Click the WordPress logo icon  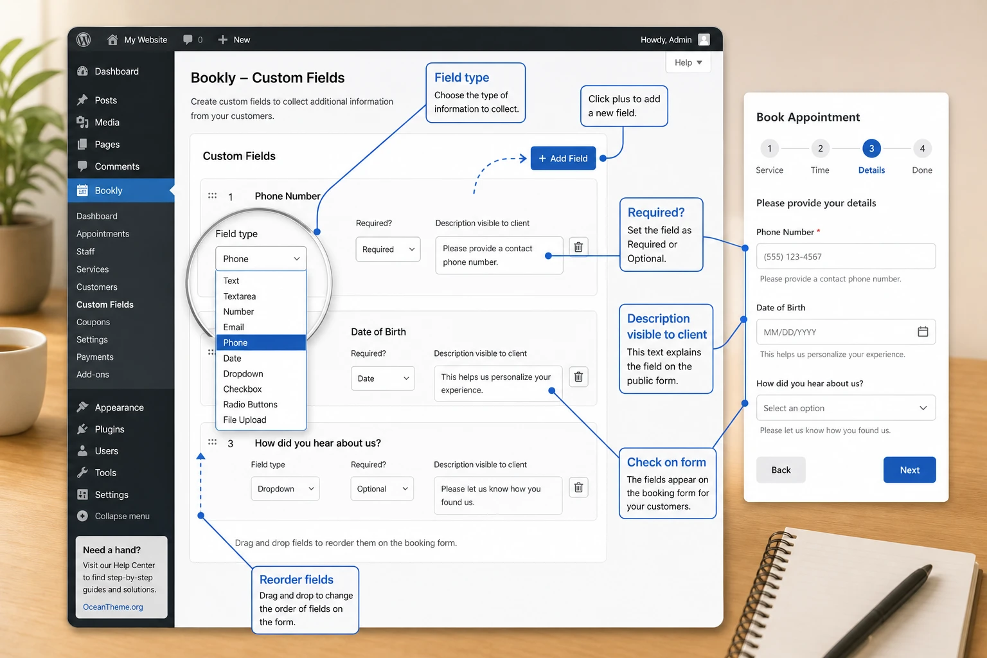coord(84,39)
